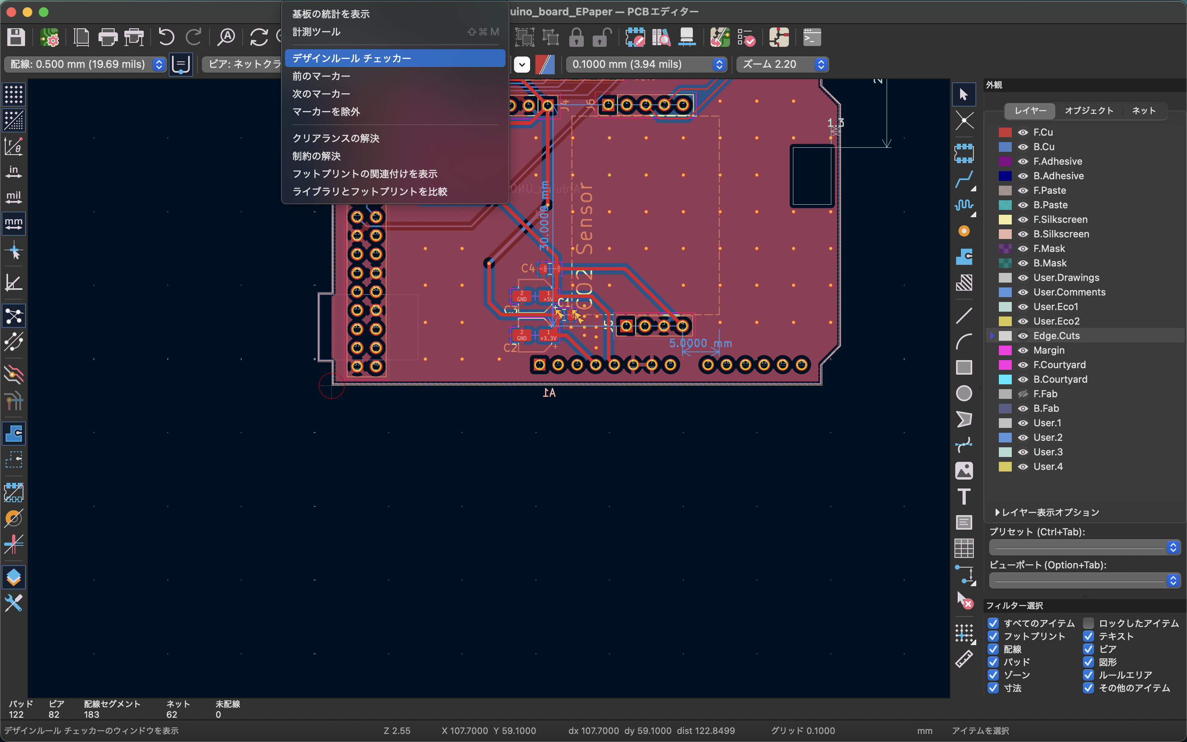Switch to the ネット tab
1187x742 pixels.
click(1143, 111)
